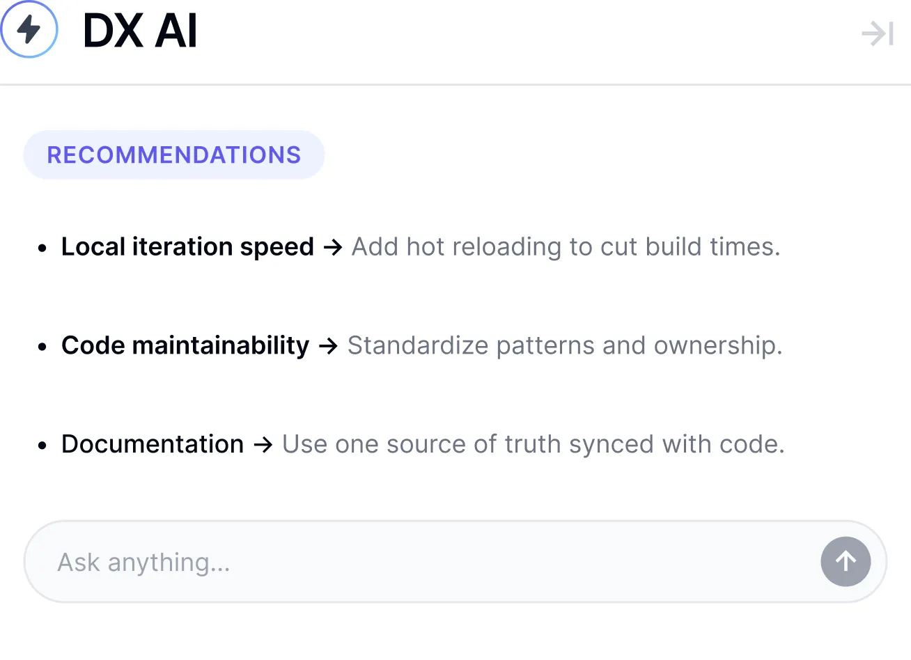Screen dimensions: 911x660
Task: Select the RECOMMENDATIONS badge
Action: click(x=174, y=155)
